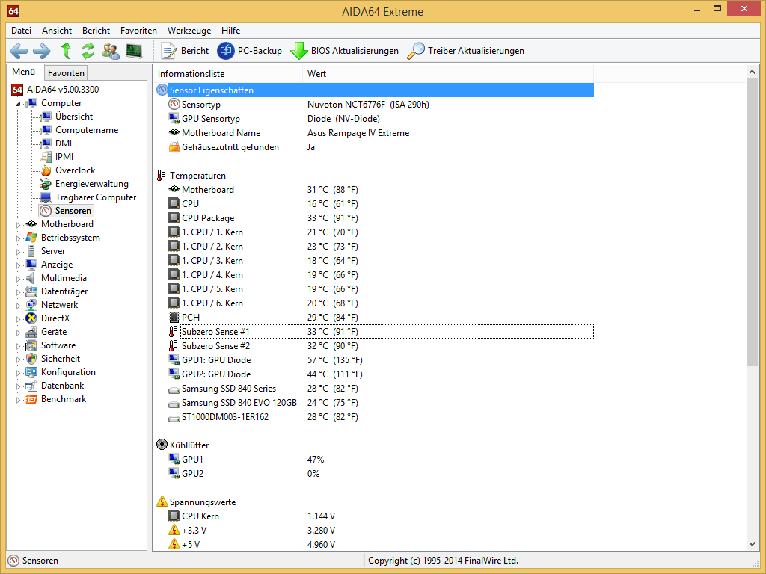
Task: Click the Sensoren gauge icon in tree
Action: click(46, 211)
